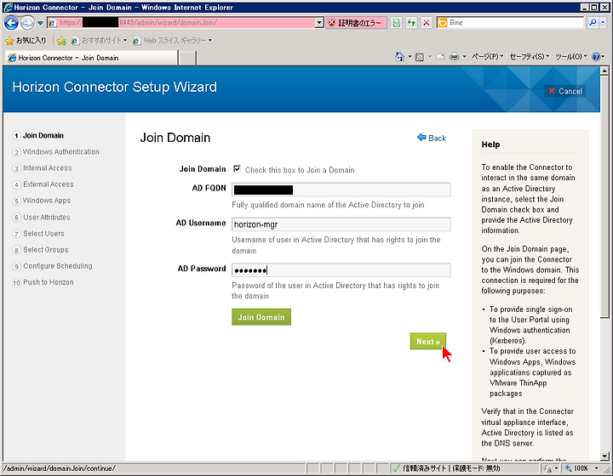Select step 7 Select Users
The image size is (613, 476).
click(38, 234)
